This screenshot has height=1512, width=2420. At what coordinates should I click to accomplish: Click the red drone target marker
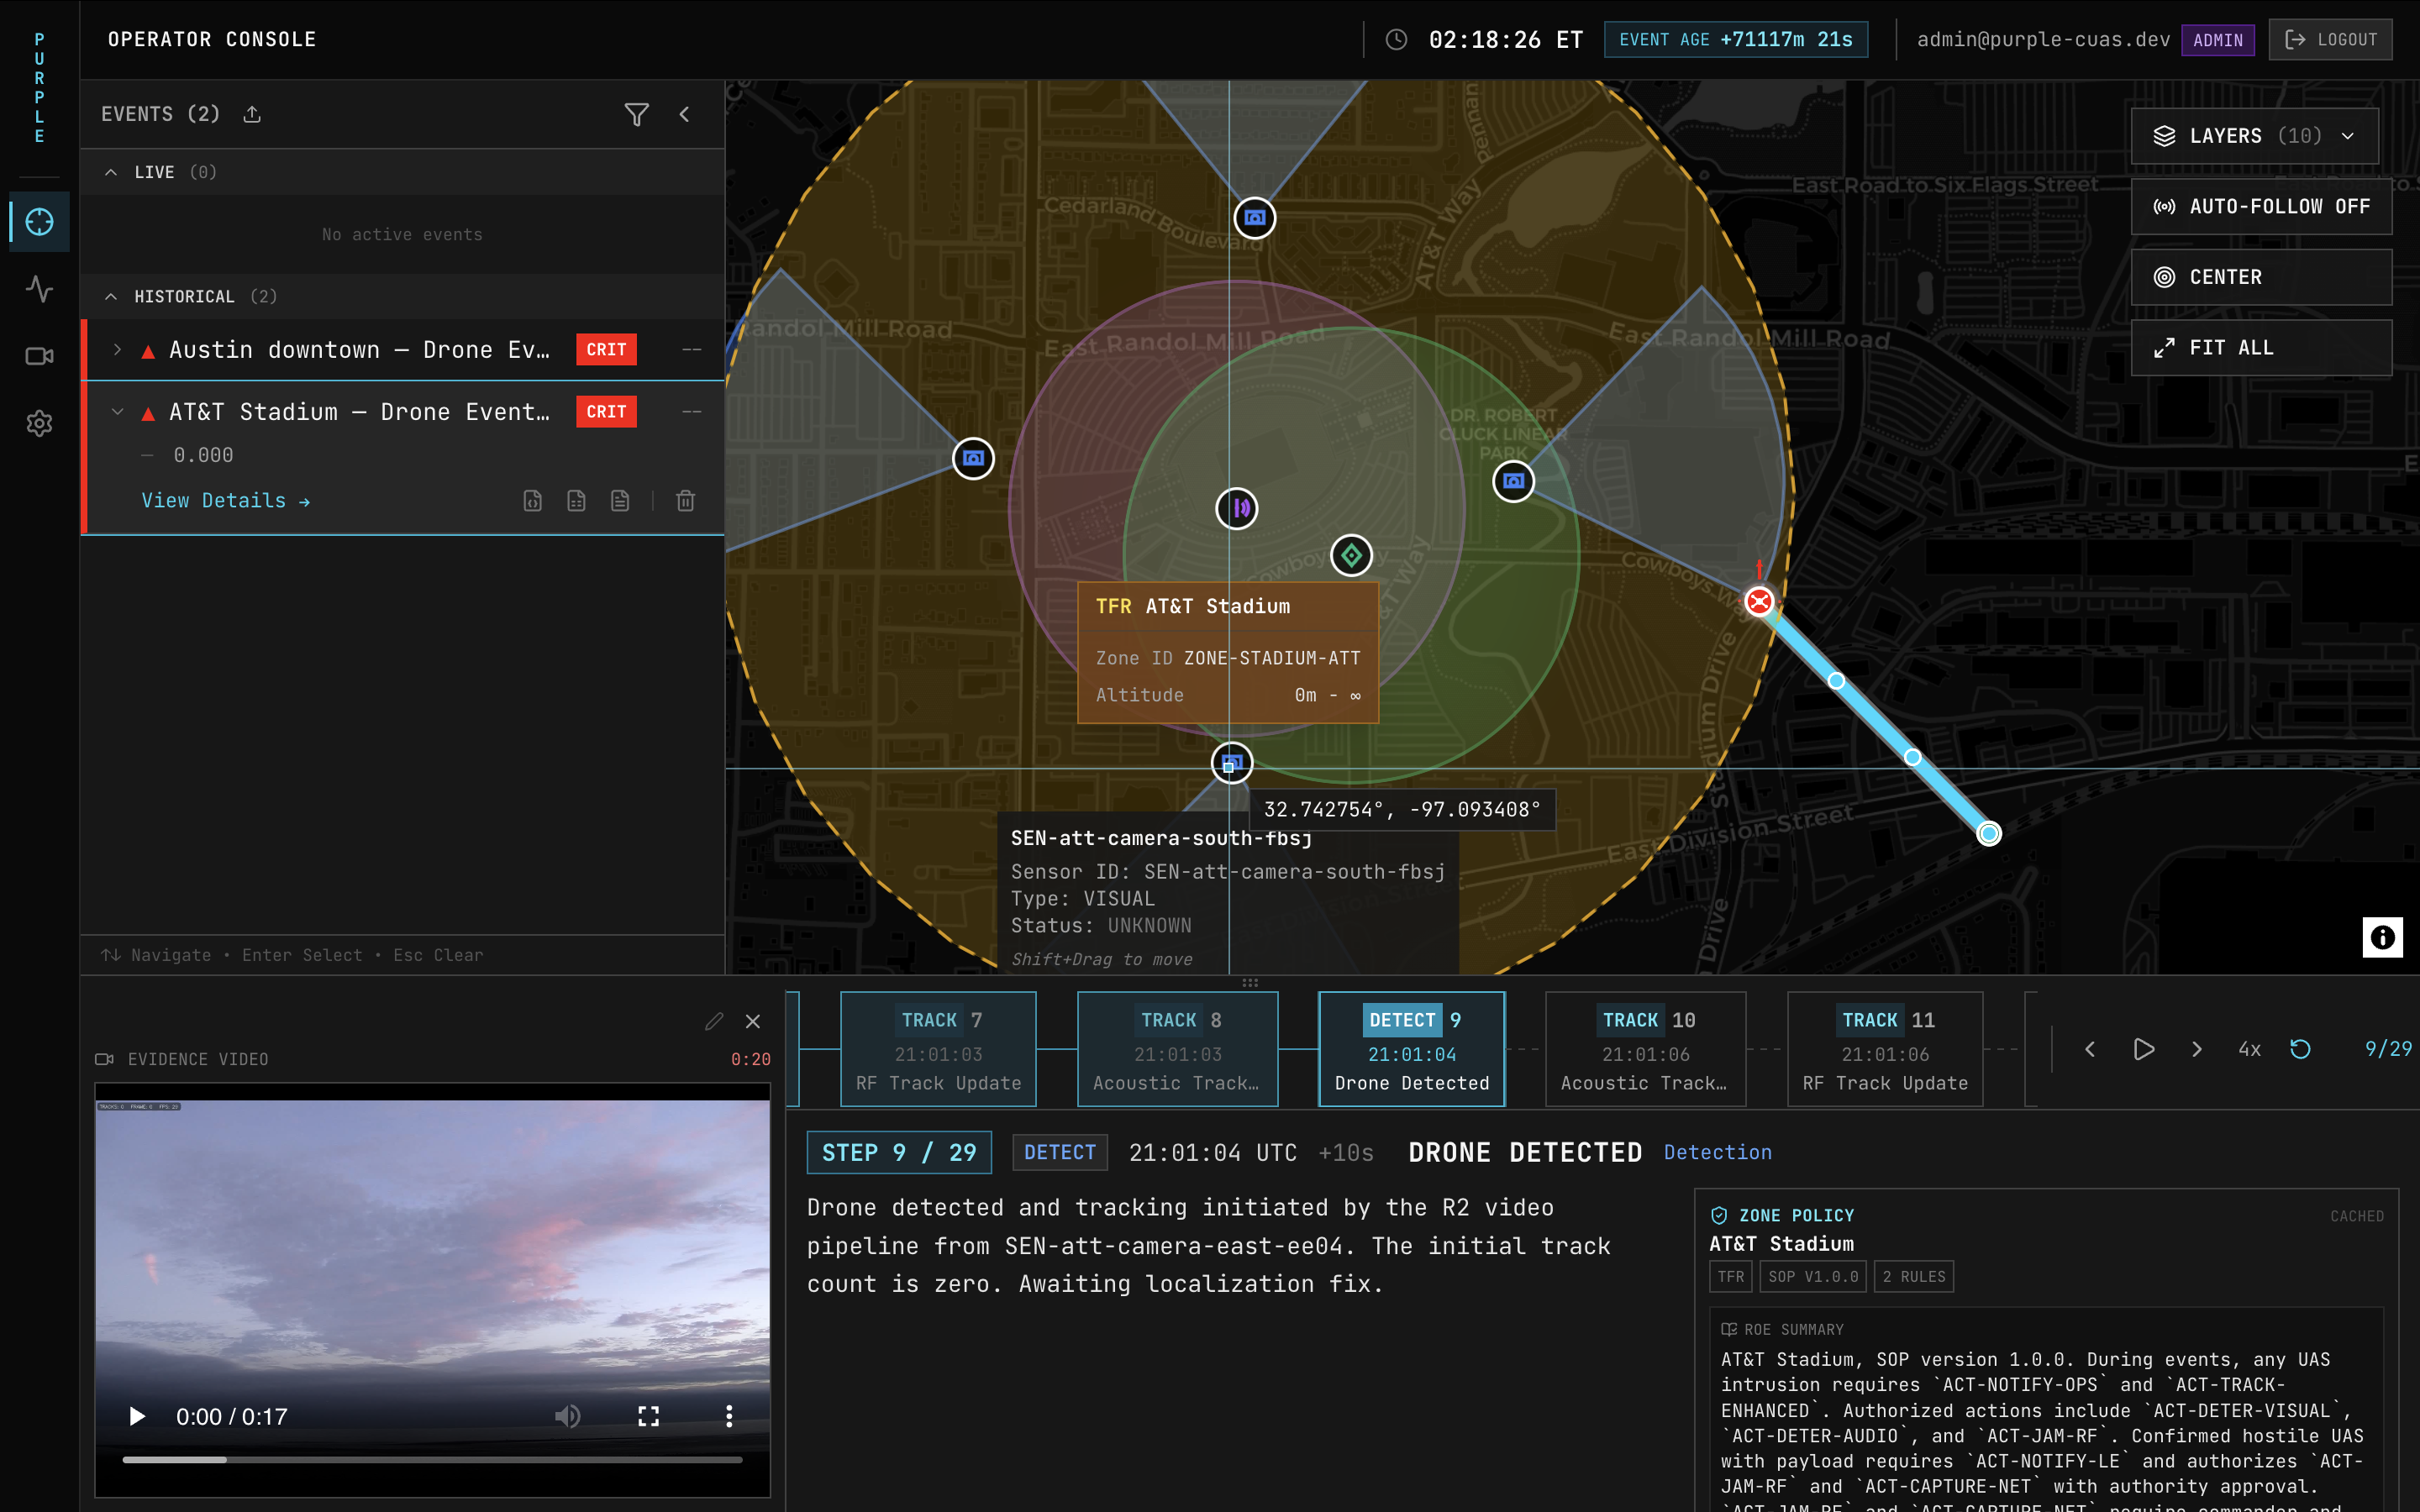click(1759, 601)
